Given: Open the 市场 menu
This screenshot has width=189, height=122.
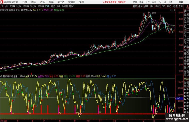Looking at the screenshot, I should coord(33,2).
